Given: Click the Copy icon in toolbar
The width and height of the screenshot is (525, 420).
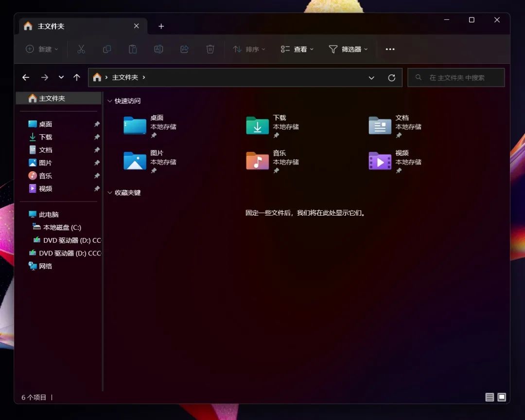Looking at the screenshot, I should point(107,49).
